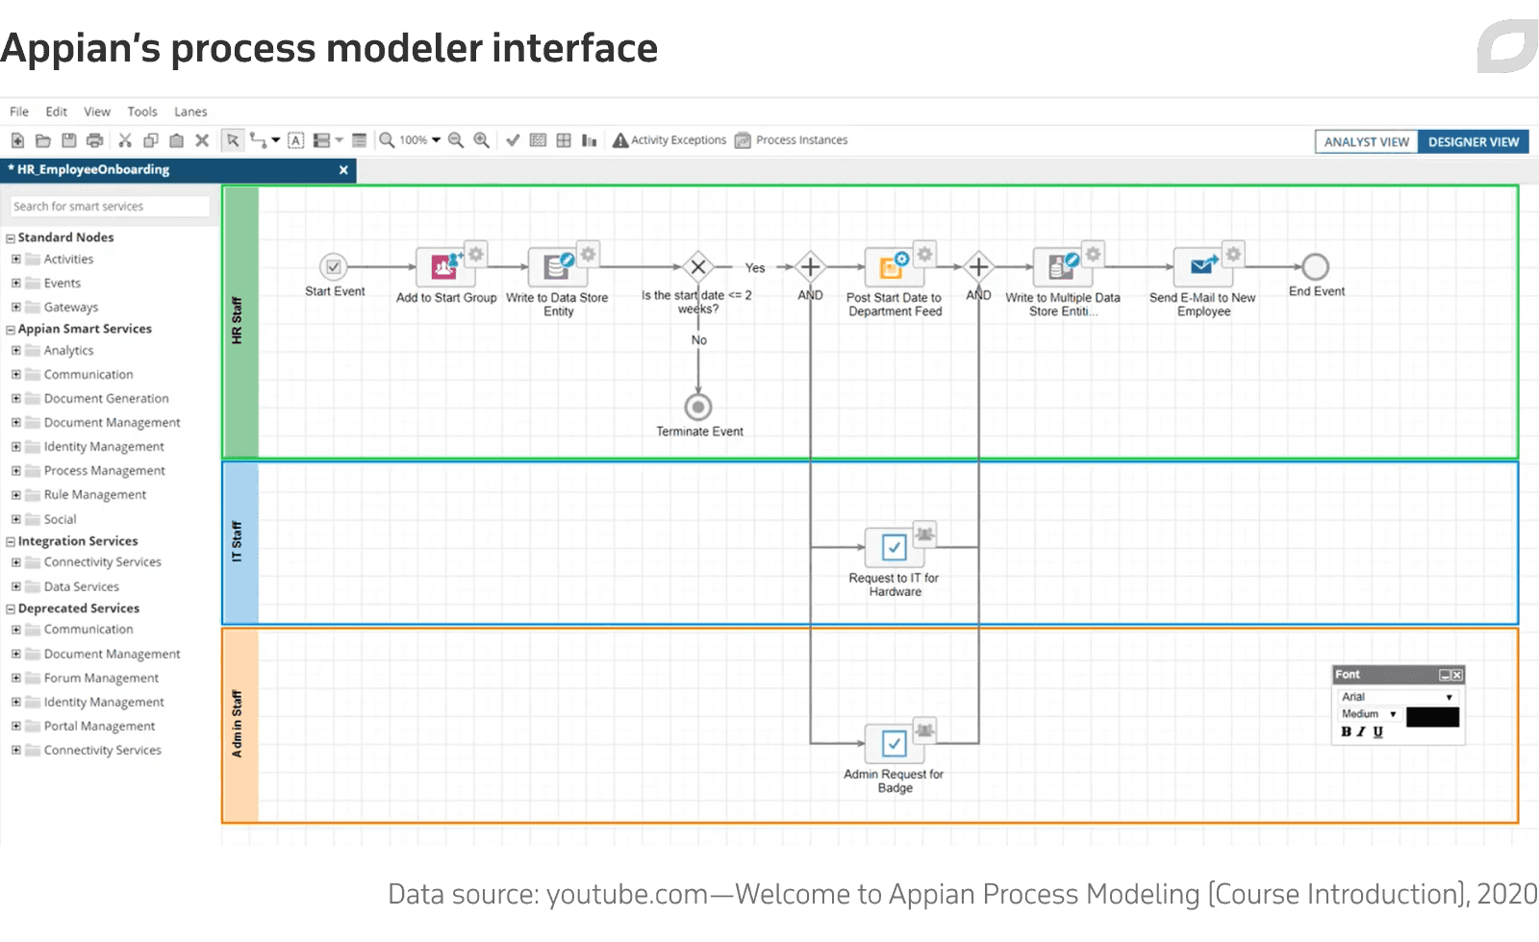
Task: Click the zoom in magnifier icon
Action: pyautogui.click(x=481, y=140)
